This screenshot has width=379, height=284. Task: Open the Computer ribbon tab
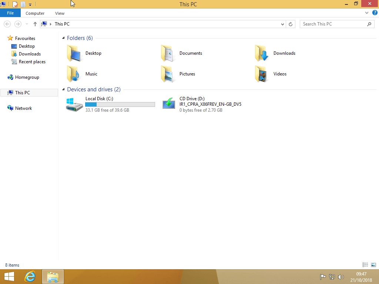point(35,13)
